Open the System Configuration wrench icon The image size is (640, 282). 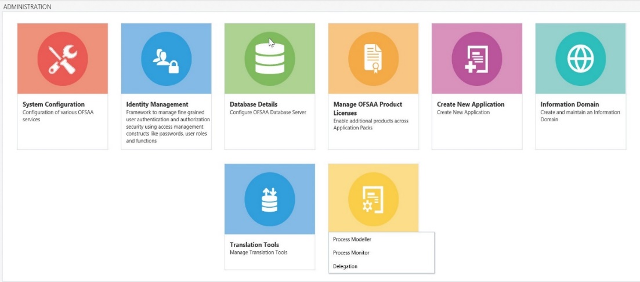(x=63, y=59)
